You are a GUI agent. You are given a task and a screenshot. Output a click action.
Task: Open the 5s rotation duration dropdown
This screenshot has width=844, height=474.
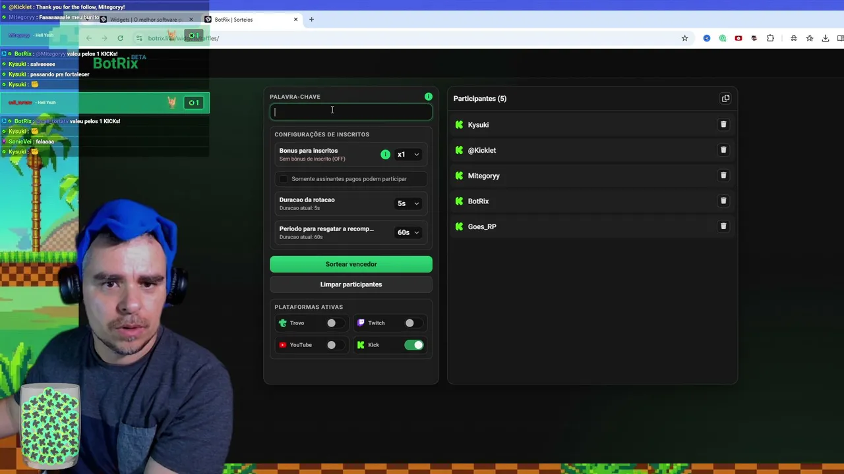[407, 203]
